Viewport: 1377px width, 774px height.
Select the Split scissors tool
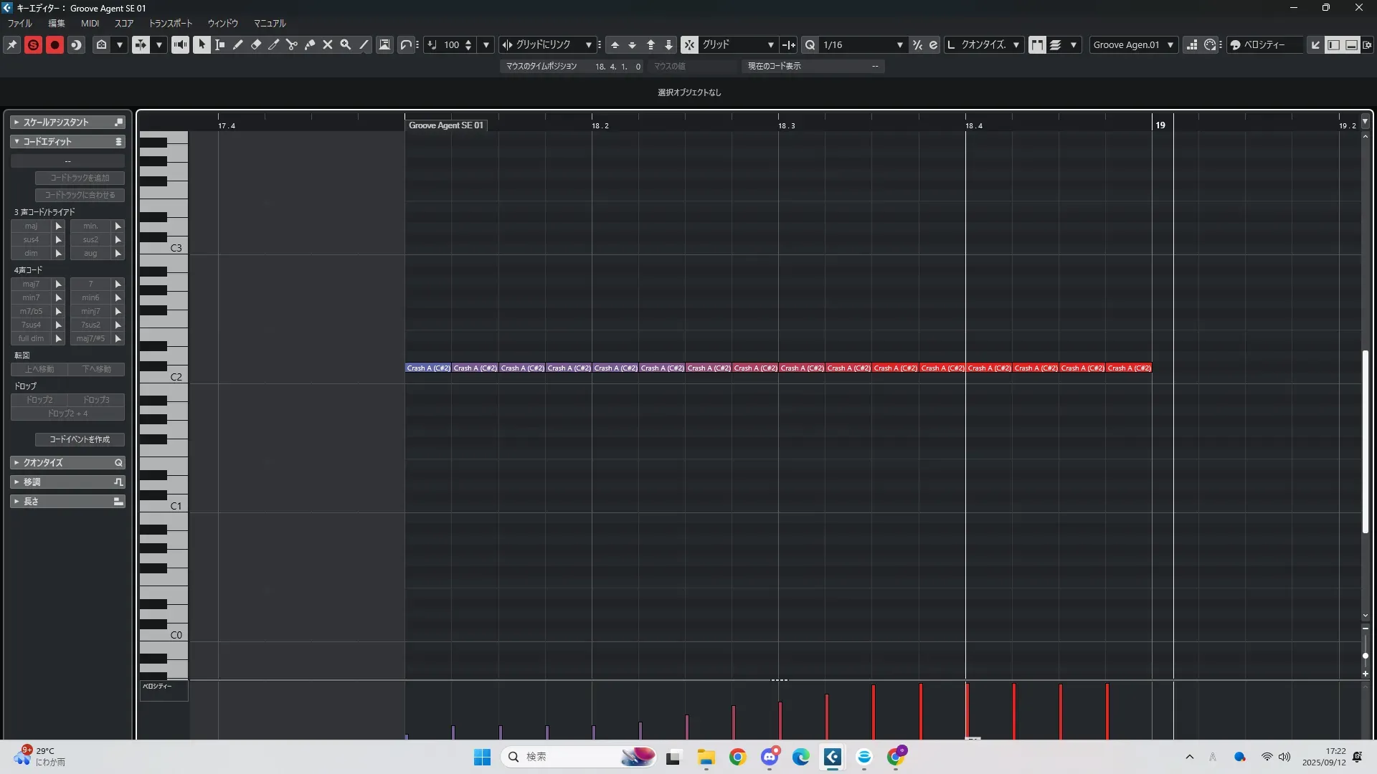292,44
